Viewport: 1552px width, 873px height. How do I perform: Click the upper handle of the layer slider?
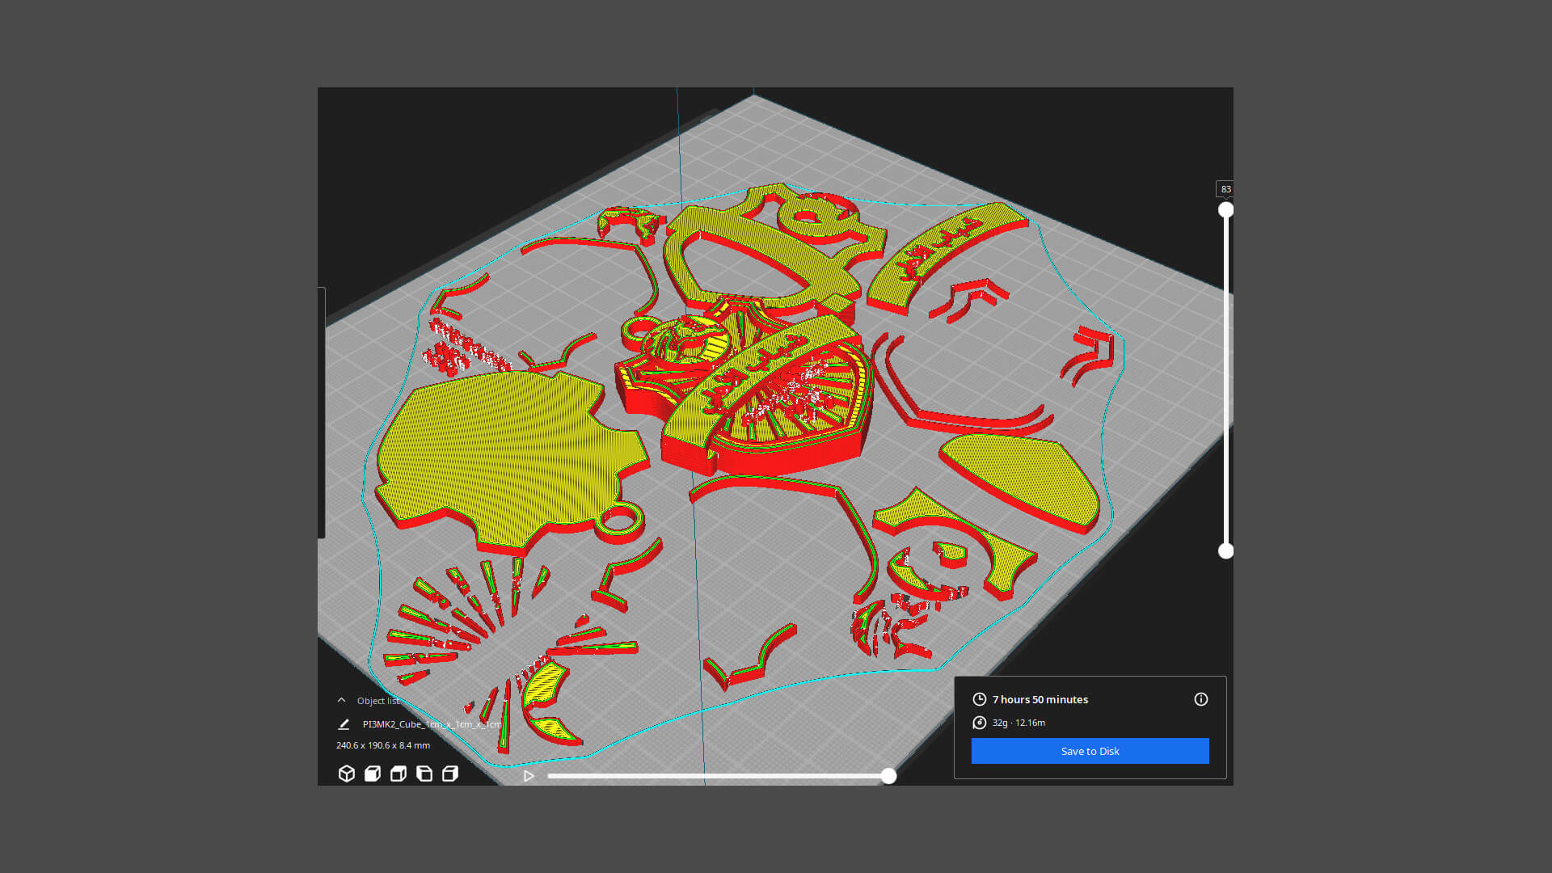[1226, 210]
